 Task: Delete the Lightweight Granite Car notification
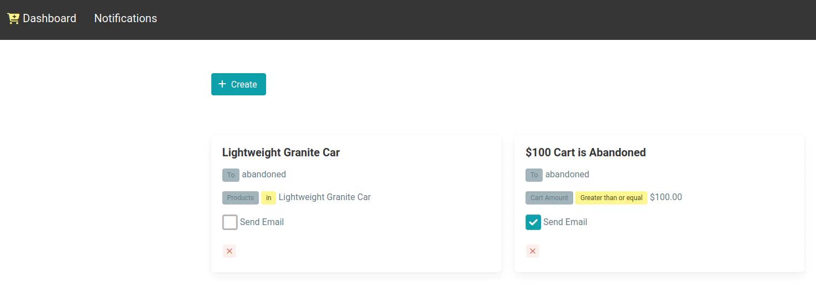[229, 251]
